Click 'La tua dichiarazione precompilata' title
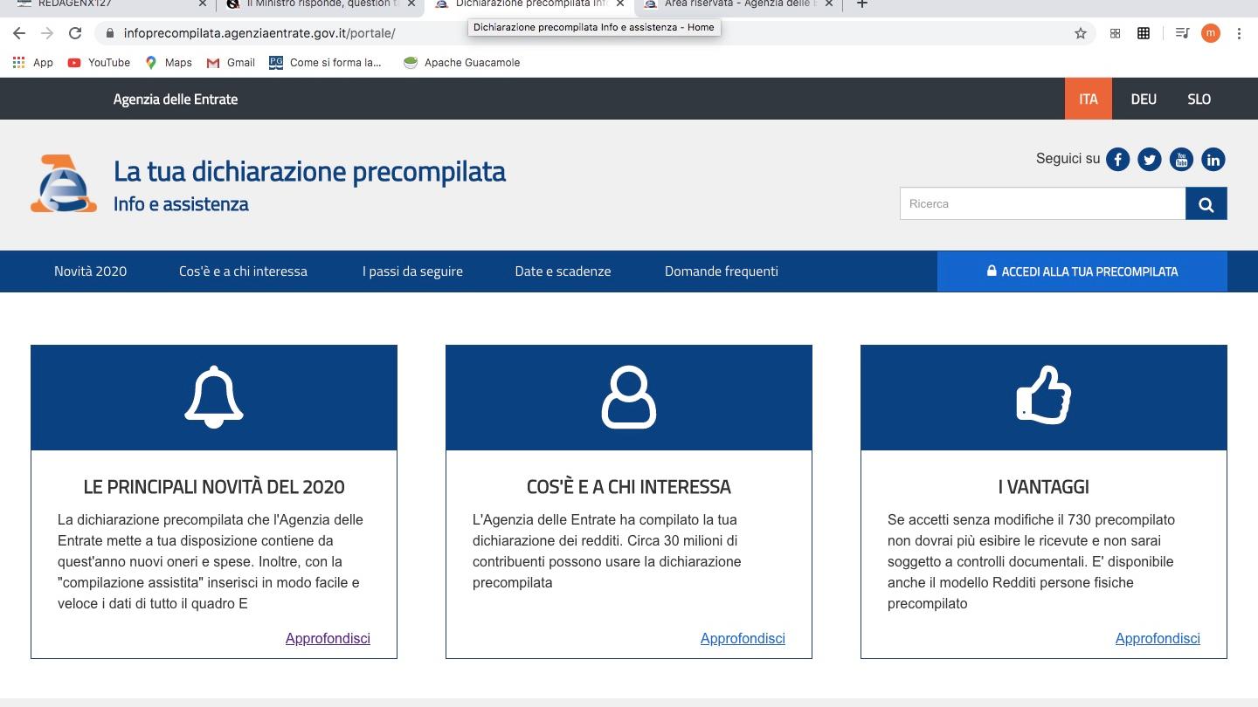The image size is (1258, 707). [309, 170]
